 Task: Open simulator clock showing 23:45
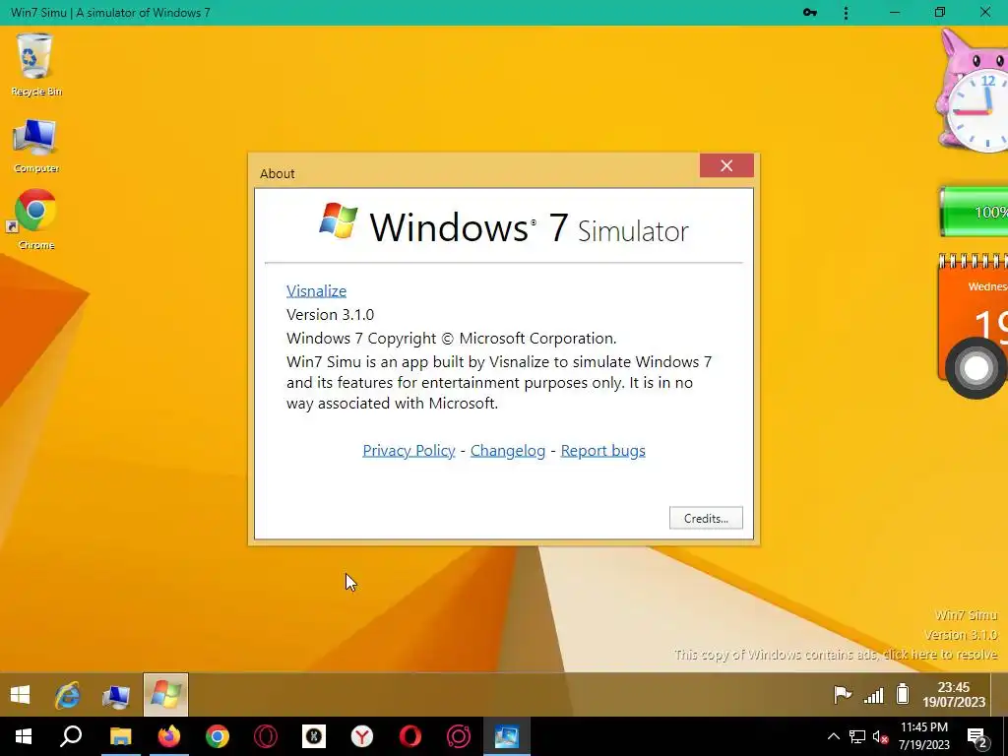pyautogui.click(x=954, y=695)
